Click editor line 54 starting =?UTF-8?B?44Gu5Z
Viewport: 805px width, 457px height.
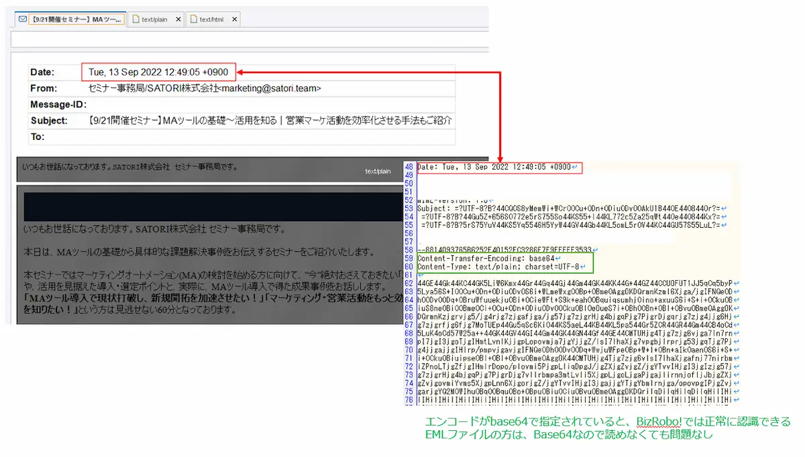(572, 216)
